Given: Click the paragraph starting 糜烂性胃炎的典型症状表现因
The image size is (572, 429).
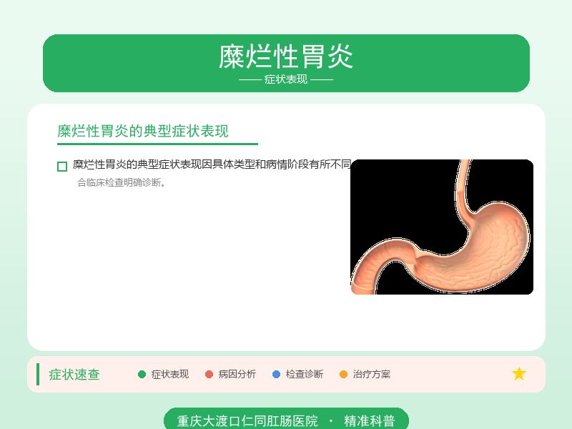Looking at the screenshot, I should [212, 164].
